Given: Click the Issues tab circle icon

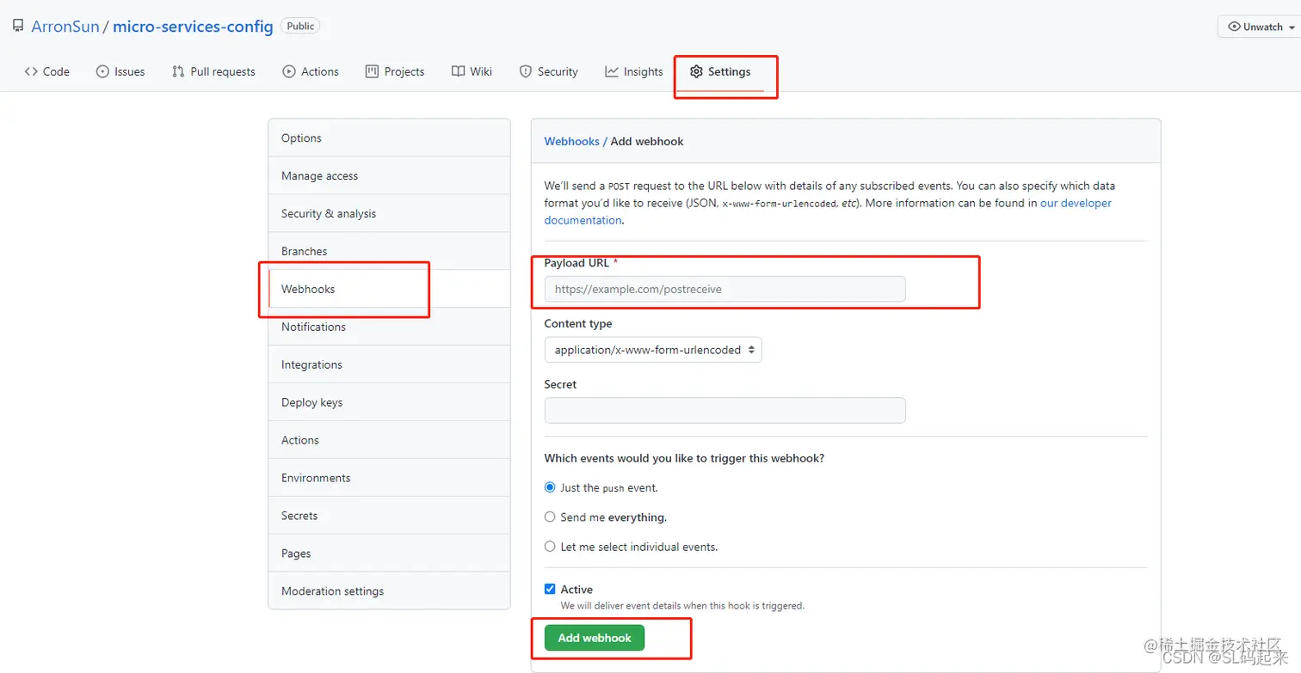Looking at the screenshot, I should pyautogui.click(x=102, y=71).
